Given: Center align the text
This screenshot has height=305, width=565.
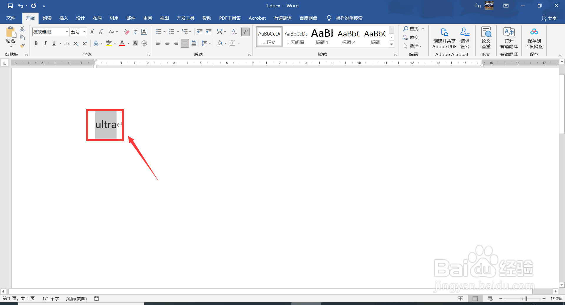Looking at the screenshot, I should (x=167, y=43).
